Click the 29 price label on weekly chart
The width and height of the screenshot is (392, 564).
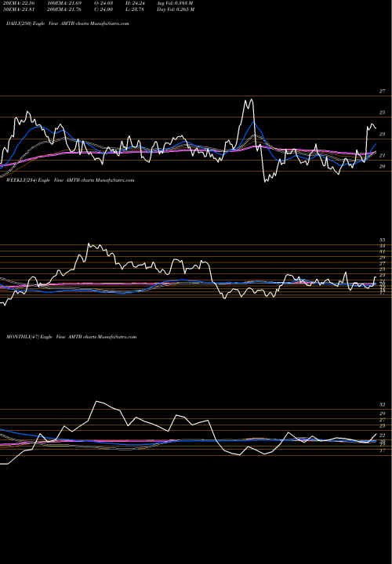[383, 258]
